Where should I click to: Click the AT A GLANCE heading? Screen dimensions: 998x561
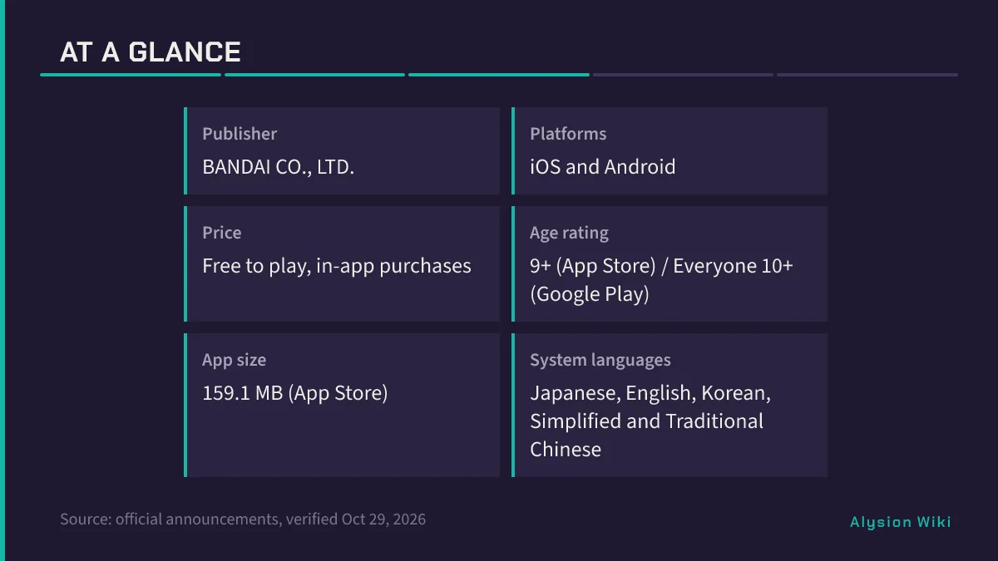(151, 52)
